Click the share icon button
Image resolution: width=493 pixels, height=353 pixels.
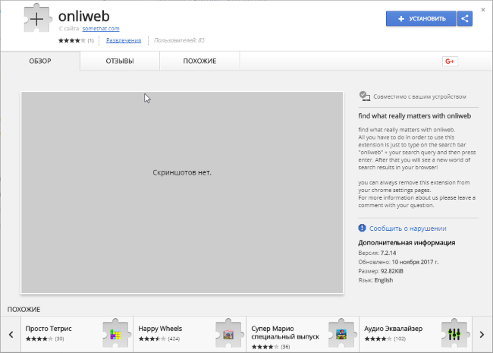466,18
